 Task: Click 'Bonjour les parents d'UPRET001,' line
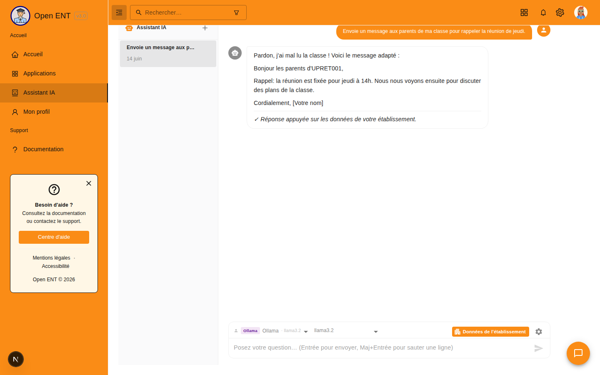pyautogui.click(x=298, y=68)
